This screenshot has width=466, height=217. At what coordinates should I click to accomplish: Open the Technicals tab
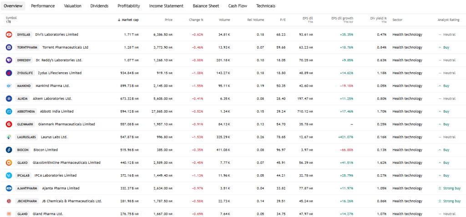click(266, 6)
